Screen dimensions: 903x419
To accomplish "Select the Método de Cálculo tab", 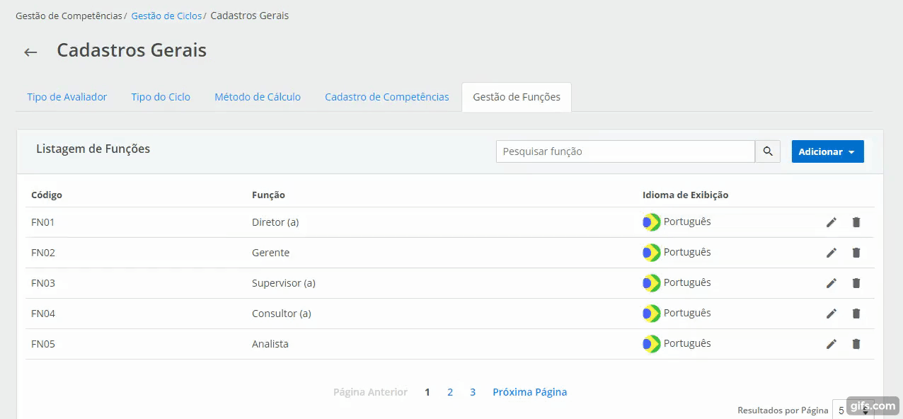I will [258, 97].
